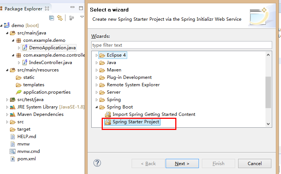This screenshot has width=281, height=174.
Task: Select the pom.xml file icon
Action: click(12, 159)
